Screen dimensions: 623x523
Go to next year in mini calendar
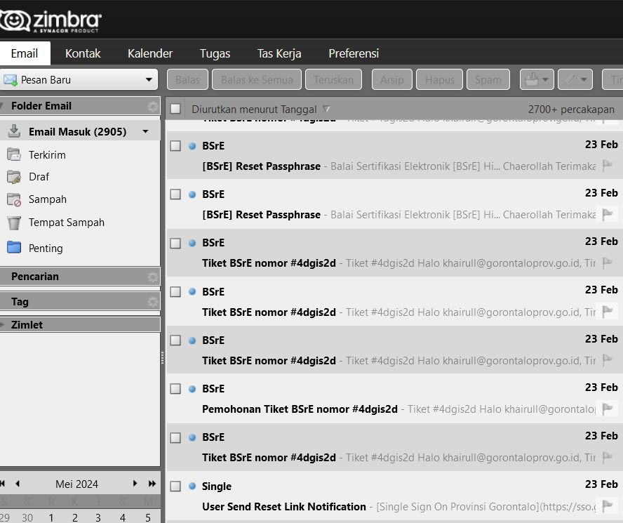point(152,484)
